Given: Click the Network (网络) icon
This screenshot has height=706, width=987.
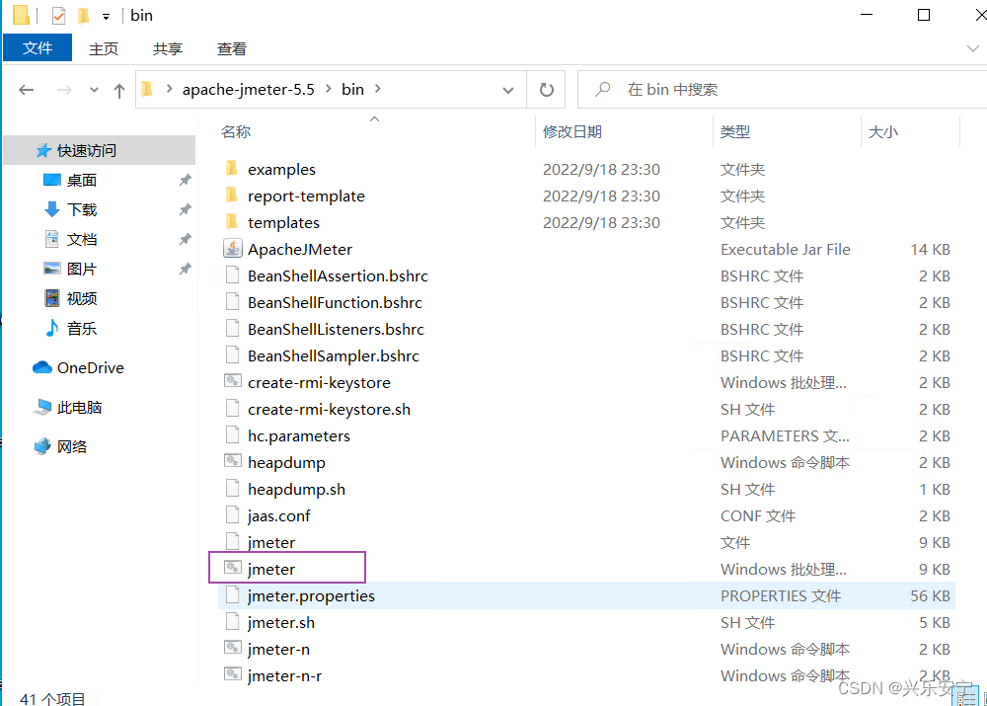Looking at the screenshot, I should coord(42,446).
